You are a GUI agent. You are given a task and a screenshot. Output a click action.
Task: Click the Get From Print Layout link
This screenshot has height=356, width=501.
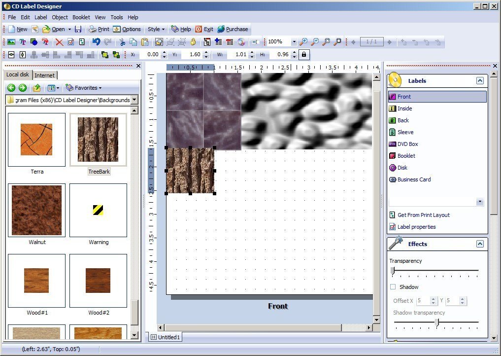[x=423, y=215]
